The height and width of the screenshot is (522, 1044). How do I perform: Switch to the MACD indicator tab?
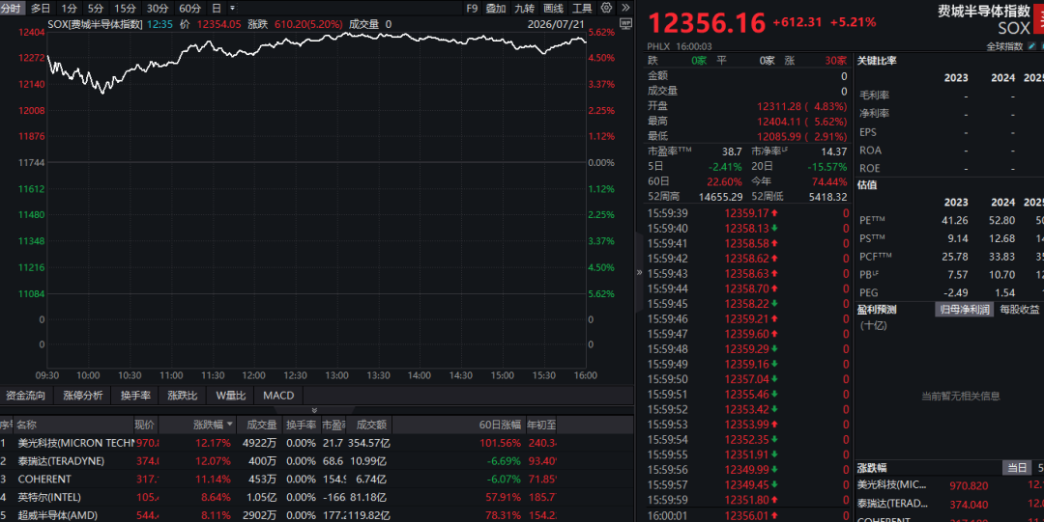click(278, 395)
